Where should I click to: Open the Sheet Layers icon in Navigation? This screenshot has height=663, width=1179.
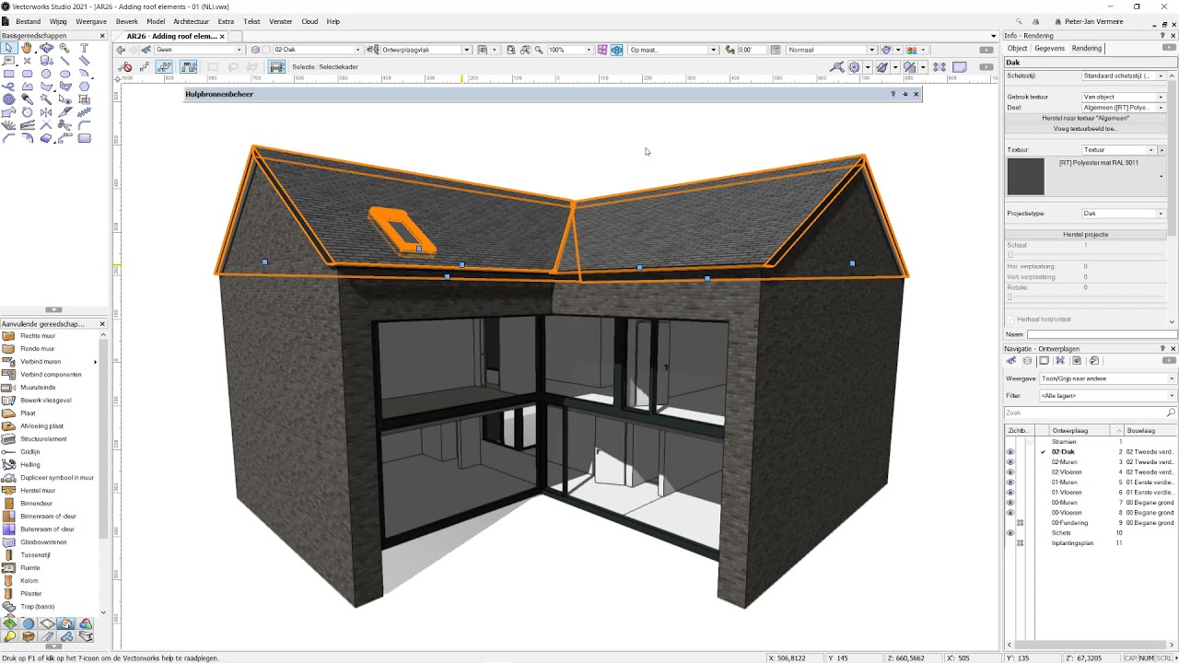pyautogui.click(x=1044, y=360)
